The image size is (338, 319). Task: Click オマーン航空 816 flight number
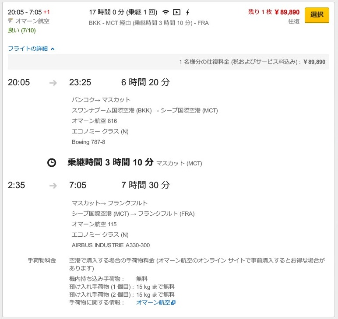tap(95, 121)
